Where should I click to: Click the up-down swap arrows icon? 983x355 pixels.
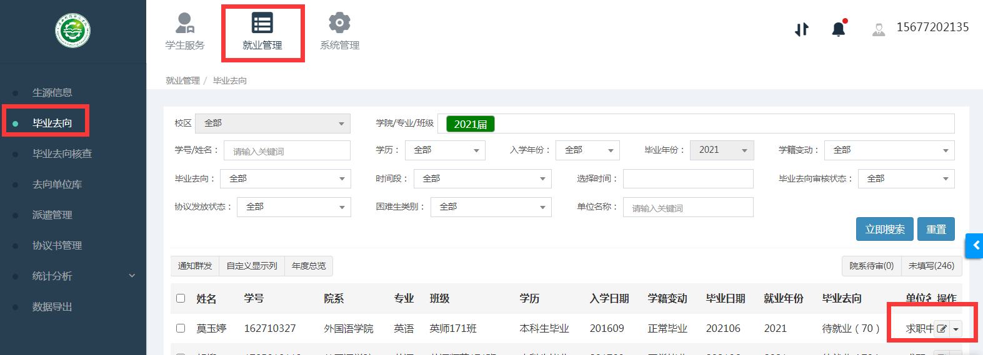pos(801,29)
